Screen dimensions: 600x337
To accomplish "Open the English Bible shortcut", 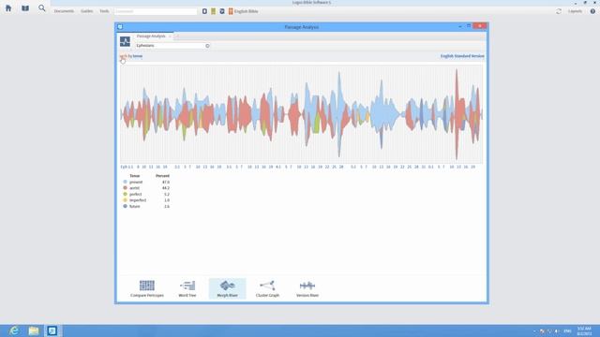I will coord(244,11).
